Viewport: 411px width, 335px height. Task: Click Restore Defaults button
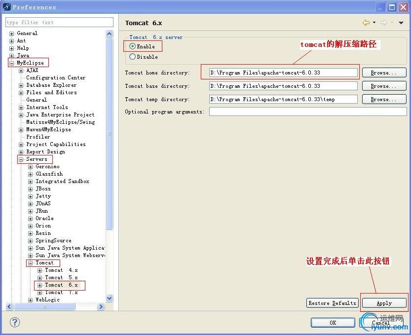click(333, 303)
